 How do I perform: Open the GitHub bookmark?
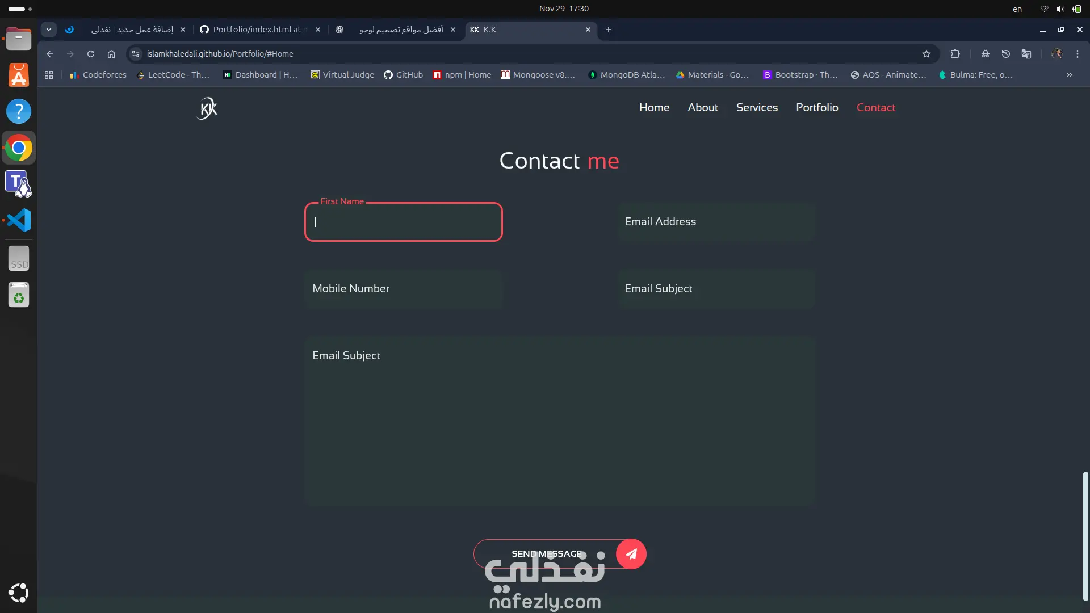[403, 75]
